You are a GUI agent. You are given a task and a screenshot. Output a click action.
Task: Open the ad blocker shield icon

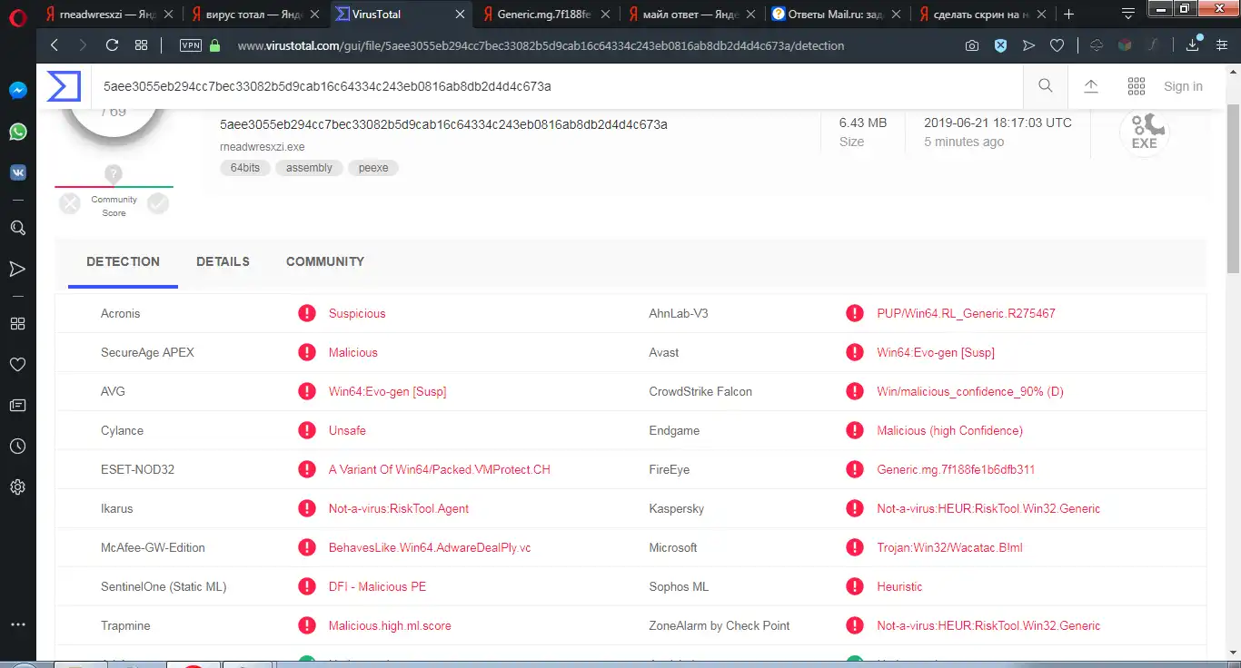click(1000, 45)
